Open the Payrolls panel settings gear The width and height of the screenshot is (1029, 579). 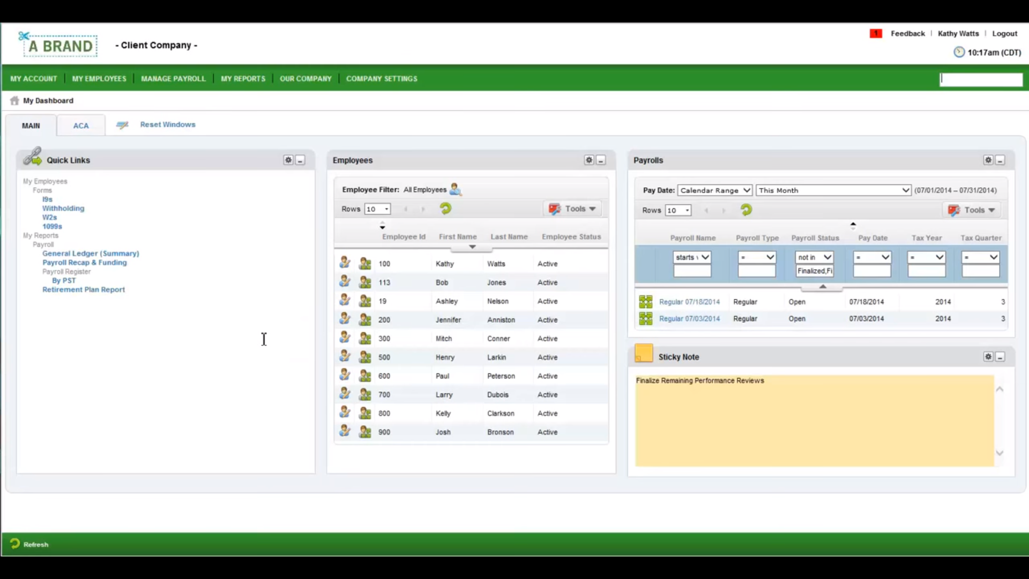pyautogui.click(x=988, y=160)
